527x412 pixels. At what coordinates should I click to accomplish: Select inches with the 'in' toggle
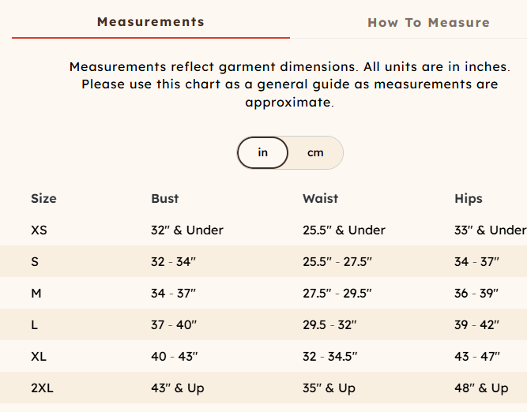(x=263, y=152)
